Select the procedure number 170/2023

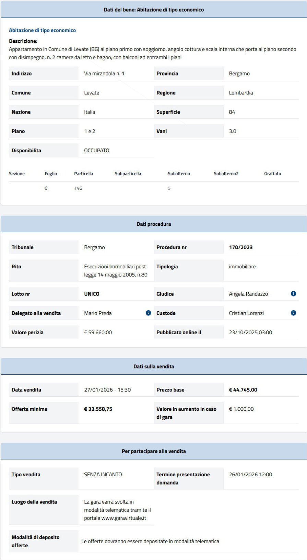[x=241, y=247]
